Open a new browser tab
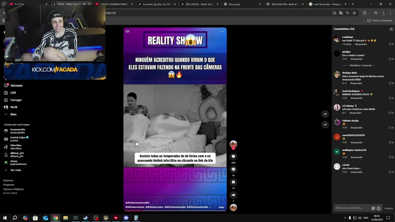 point(353,4)
